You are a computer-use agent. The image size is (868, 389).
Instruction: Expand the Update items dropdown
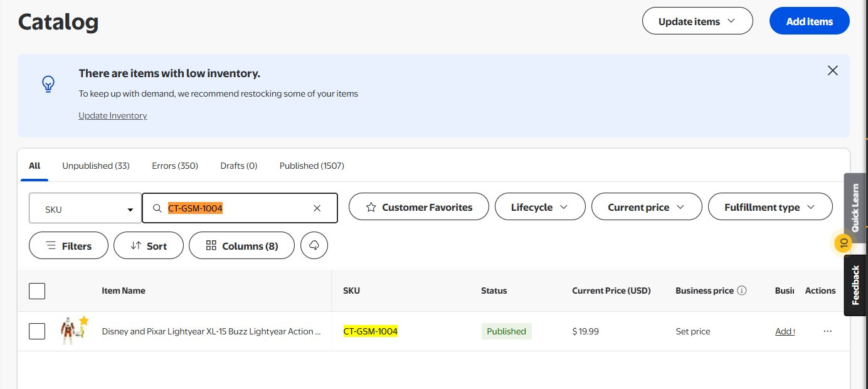[697, 21]
